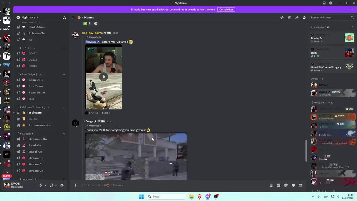Open audio output options dropdown
Image resolution: width=357 pixels, height=201 pixels.
(56, 185)
